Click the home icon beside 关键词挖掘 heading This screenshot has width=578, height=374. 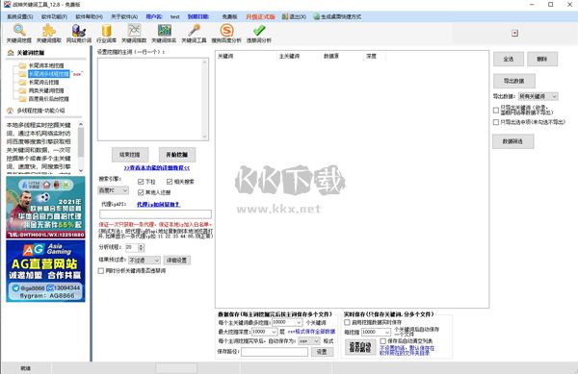pos(11,53)
